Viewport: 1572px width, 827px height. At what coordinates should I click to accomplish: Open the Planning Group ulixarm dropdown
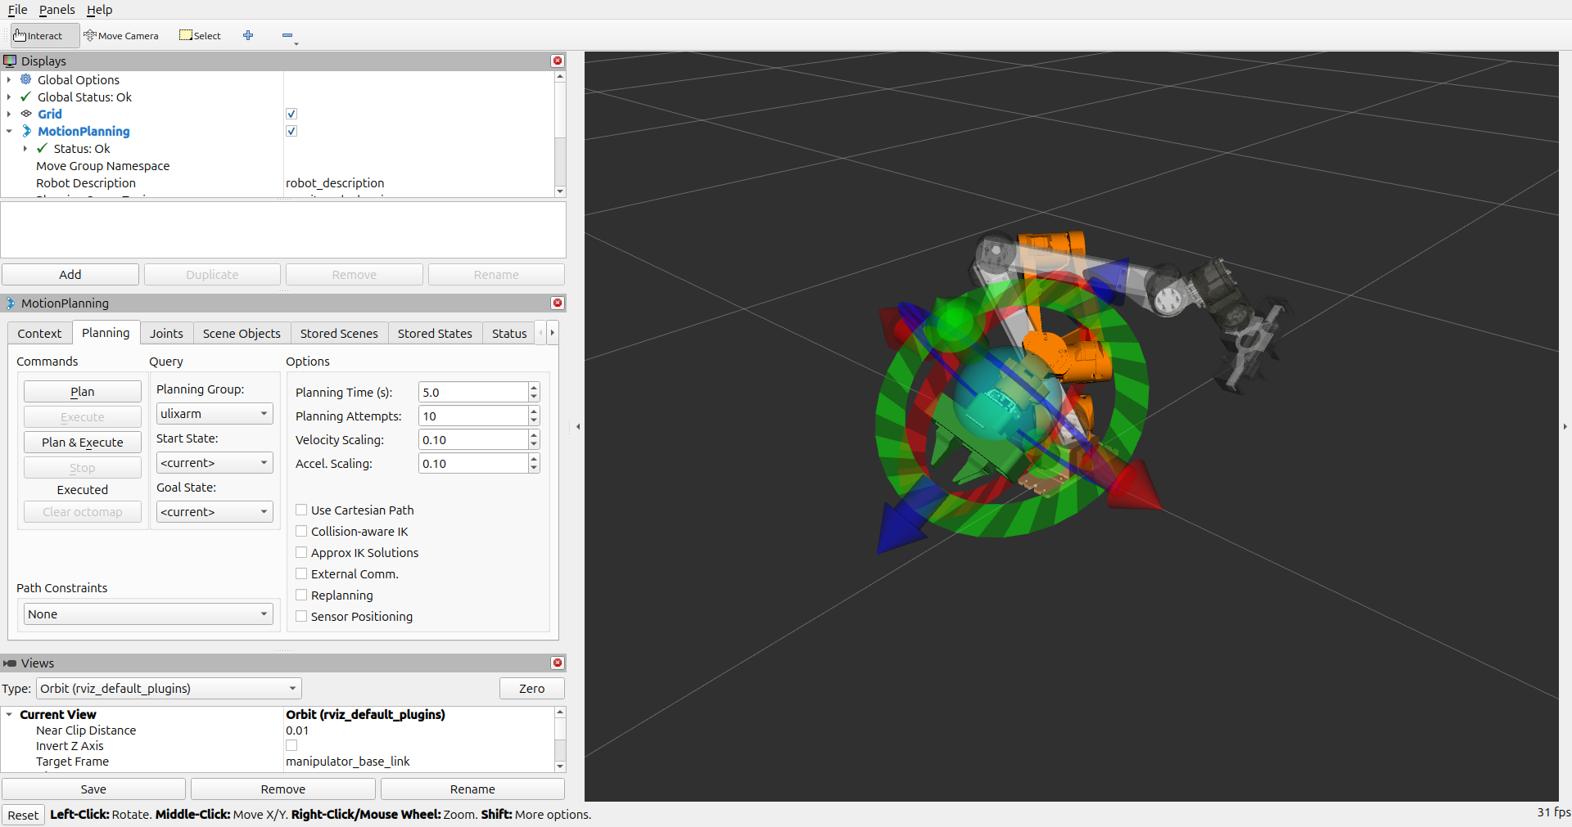tap(215, 414)
